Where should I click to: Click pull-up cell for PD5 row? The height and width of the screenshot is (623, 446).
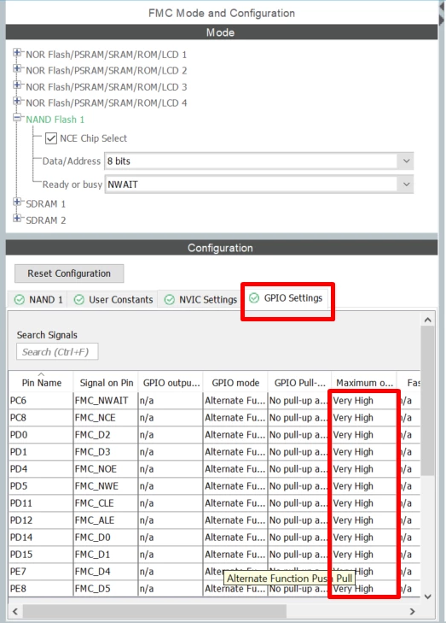[299, 486]
